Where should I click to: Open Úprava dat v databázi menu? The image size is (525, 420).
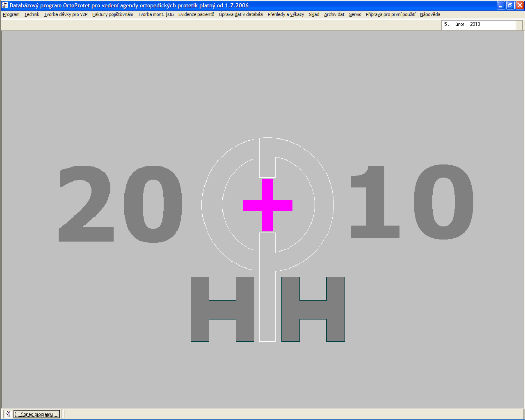[x=241, y=14]
